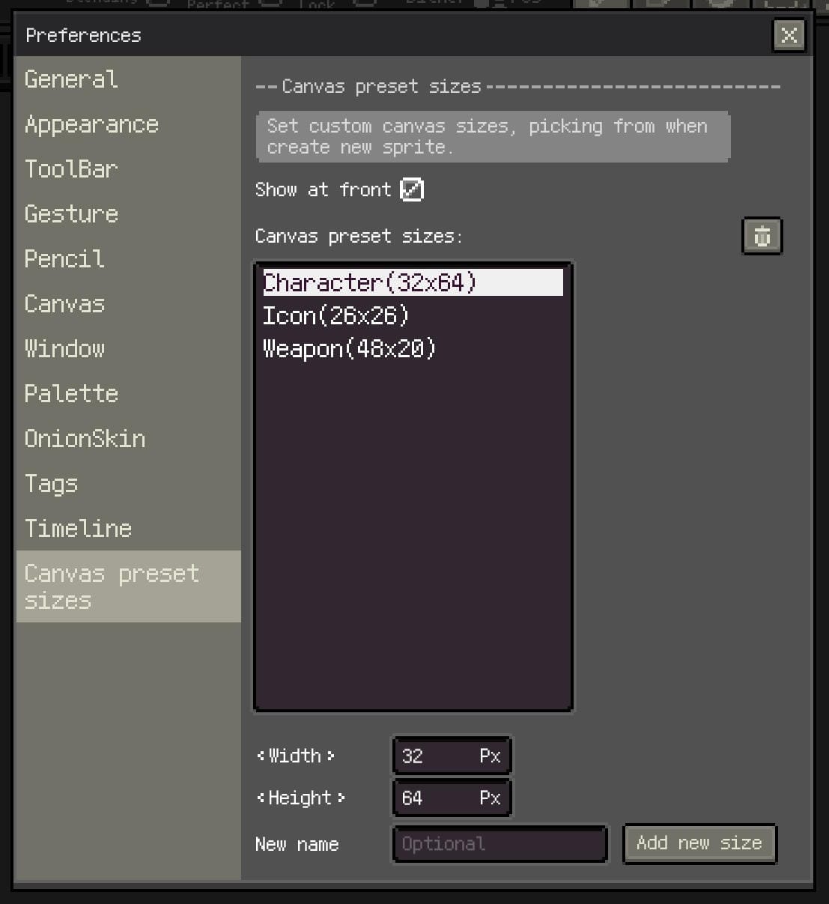Click the Optional new name field
The width and height of the screenshot is (829, 904).
pyautogui.click(x=499, y=844)
